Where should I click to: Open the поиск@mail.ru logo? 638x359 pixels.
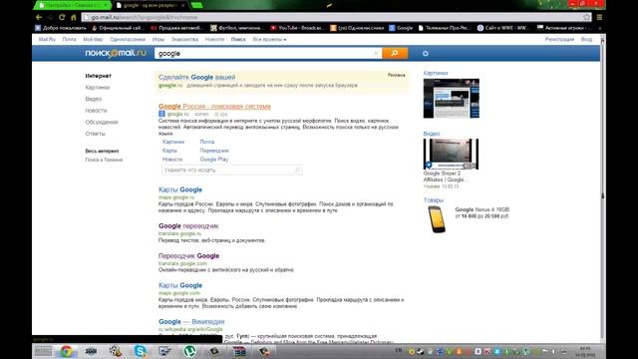point(116,53)
